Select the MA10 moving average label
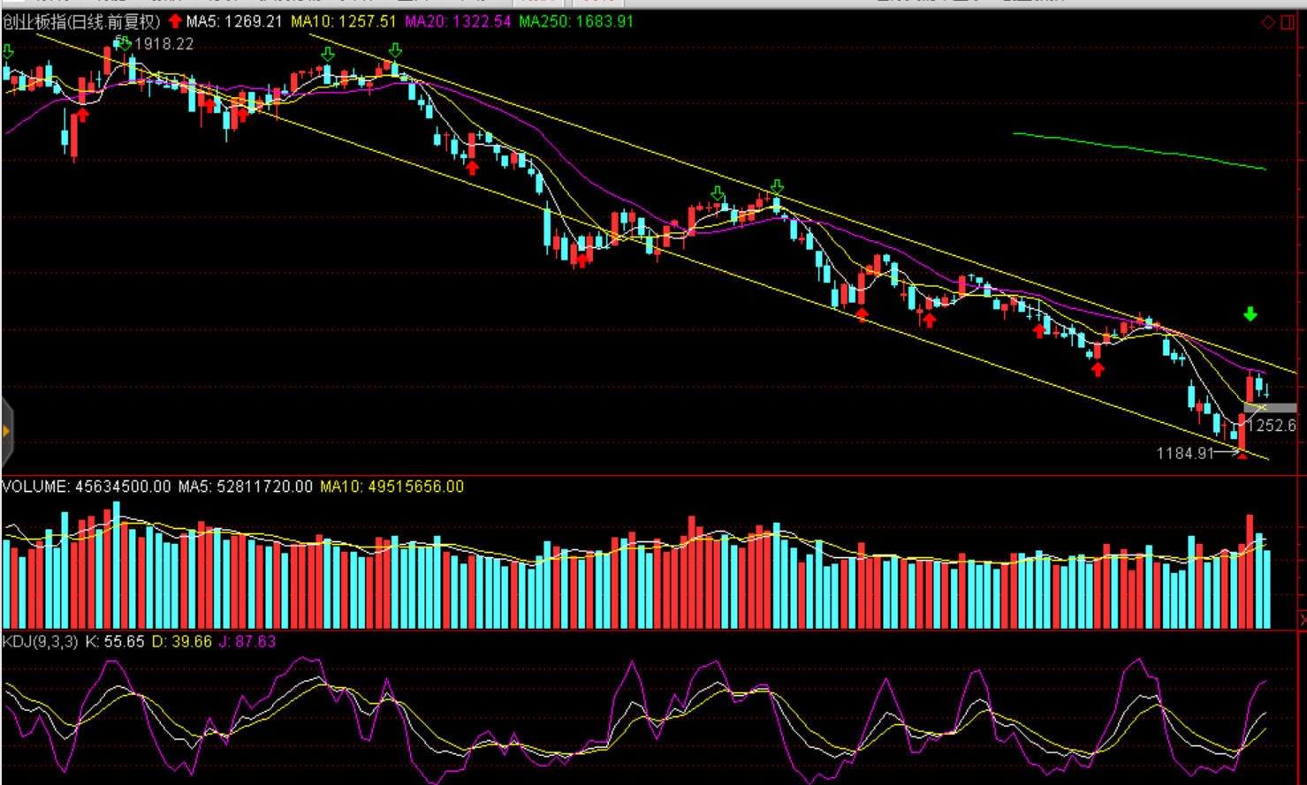 point(343,21)
